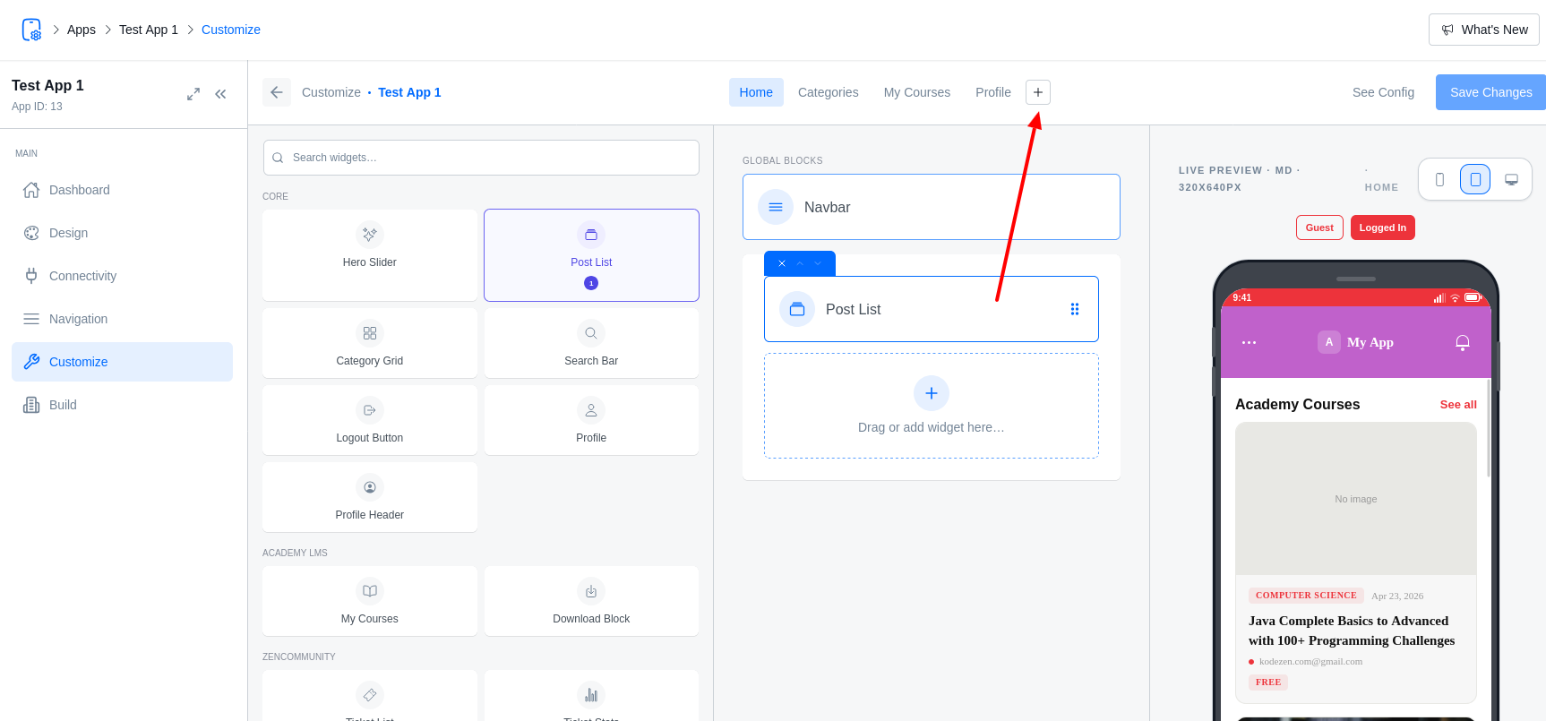Click the Save Changes button
The image size is (1546, 721).
(1490, 92)
